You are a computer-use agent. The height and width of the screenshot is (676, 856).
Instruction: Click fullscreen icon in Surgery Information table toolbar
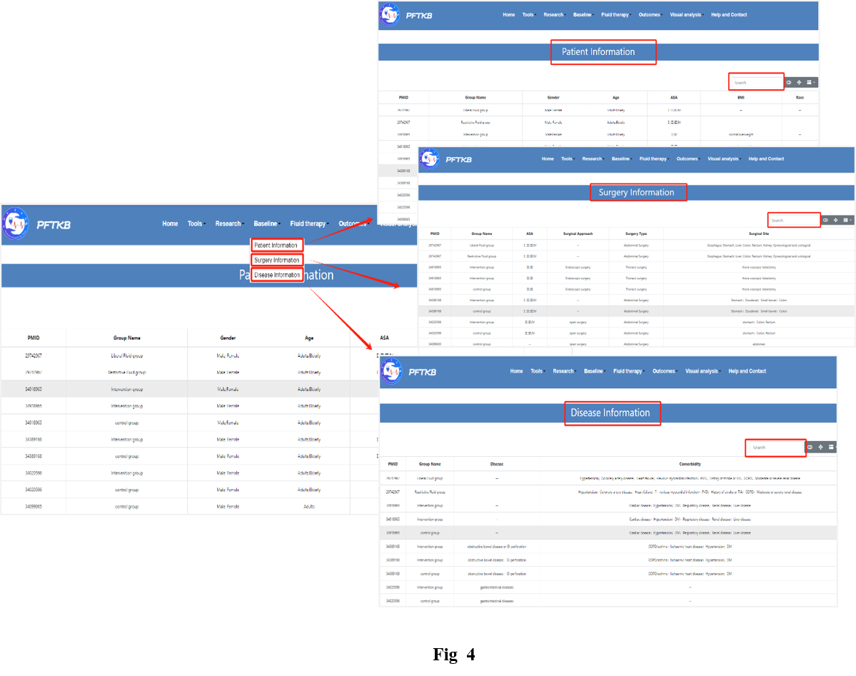coord(835,221)
